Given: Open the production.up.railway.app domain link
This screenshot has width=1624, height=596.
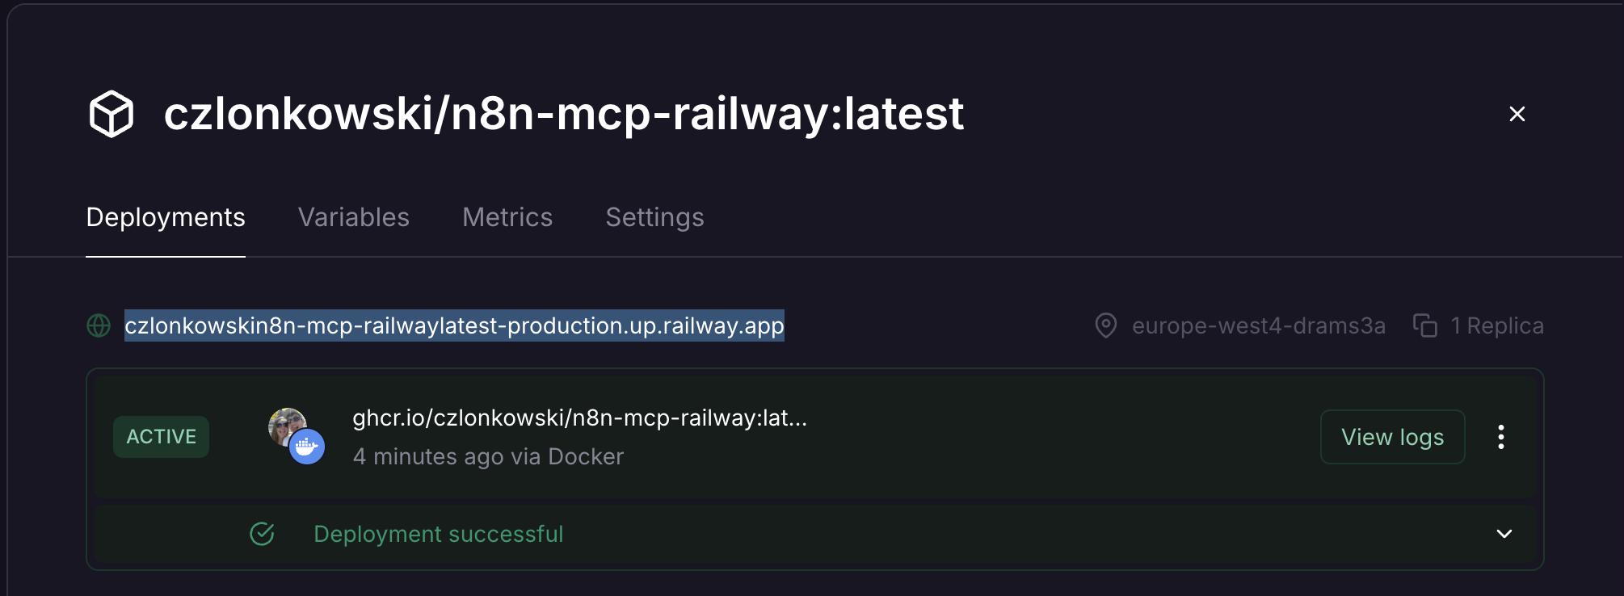Looking at the screenshot, I should click(454, 325).
